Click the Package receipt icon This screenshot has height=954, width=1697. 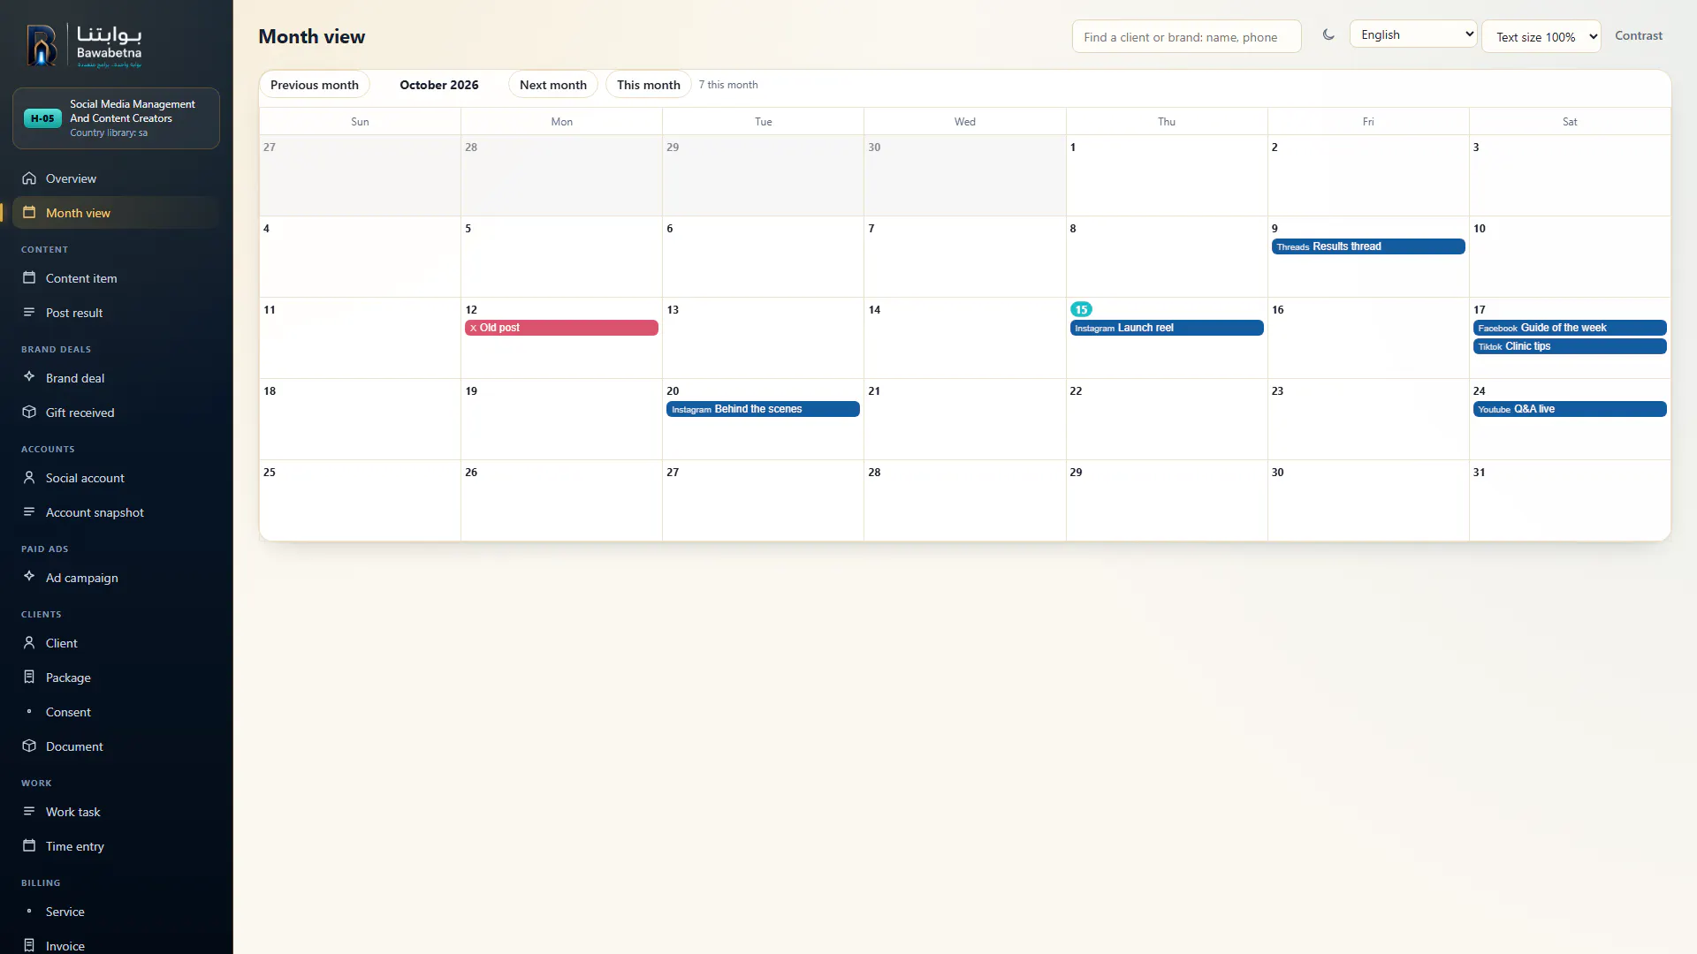click(x=29, y=678)
